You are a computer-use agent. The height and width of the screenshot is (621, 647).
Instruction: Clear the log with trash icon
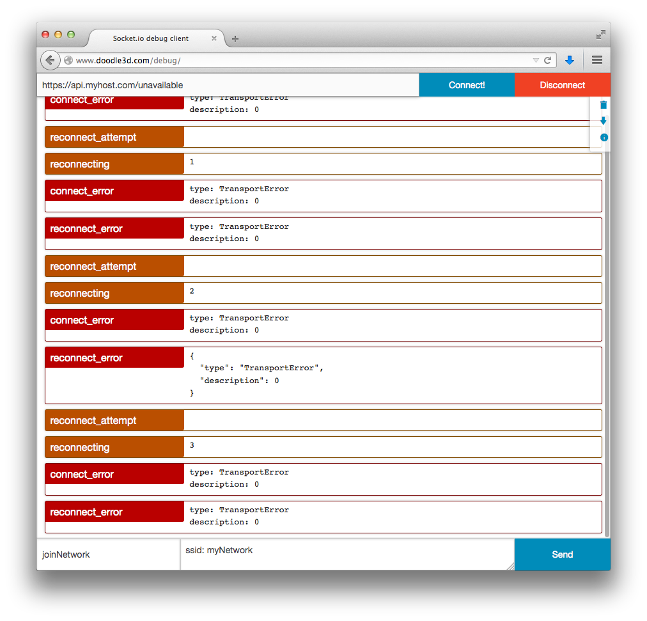point(604,105)
